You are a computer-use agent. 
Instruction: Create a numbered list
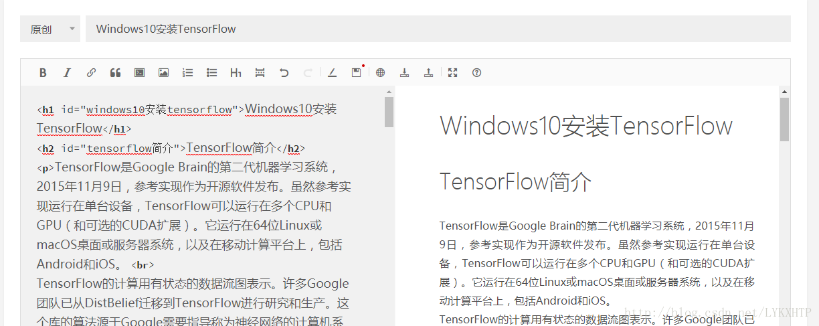coord(187,73)
